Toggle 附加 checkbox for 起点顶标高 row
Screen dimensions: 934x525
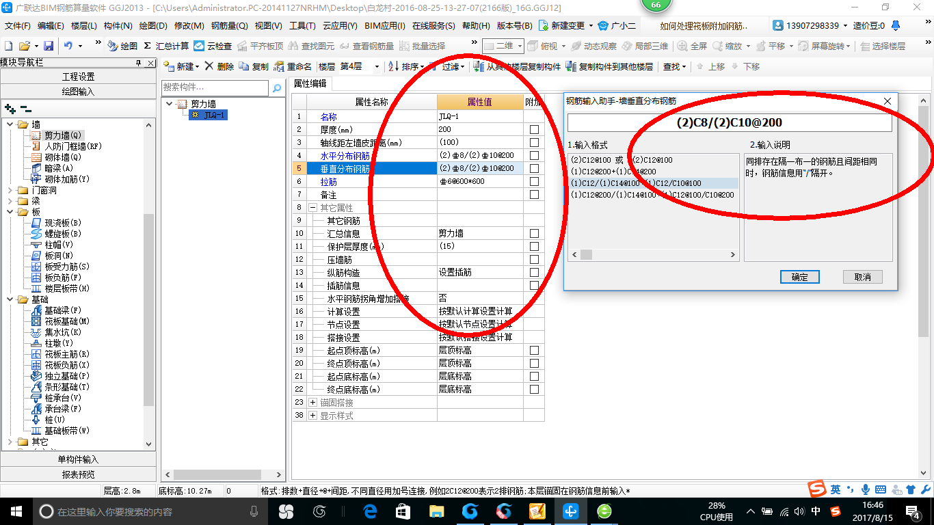[534, 350]
